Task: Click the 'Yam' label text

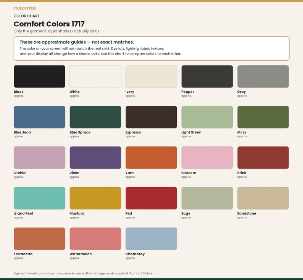Action: [129, 173]
